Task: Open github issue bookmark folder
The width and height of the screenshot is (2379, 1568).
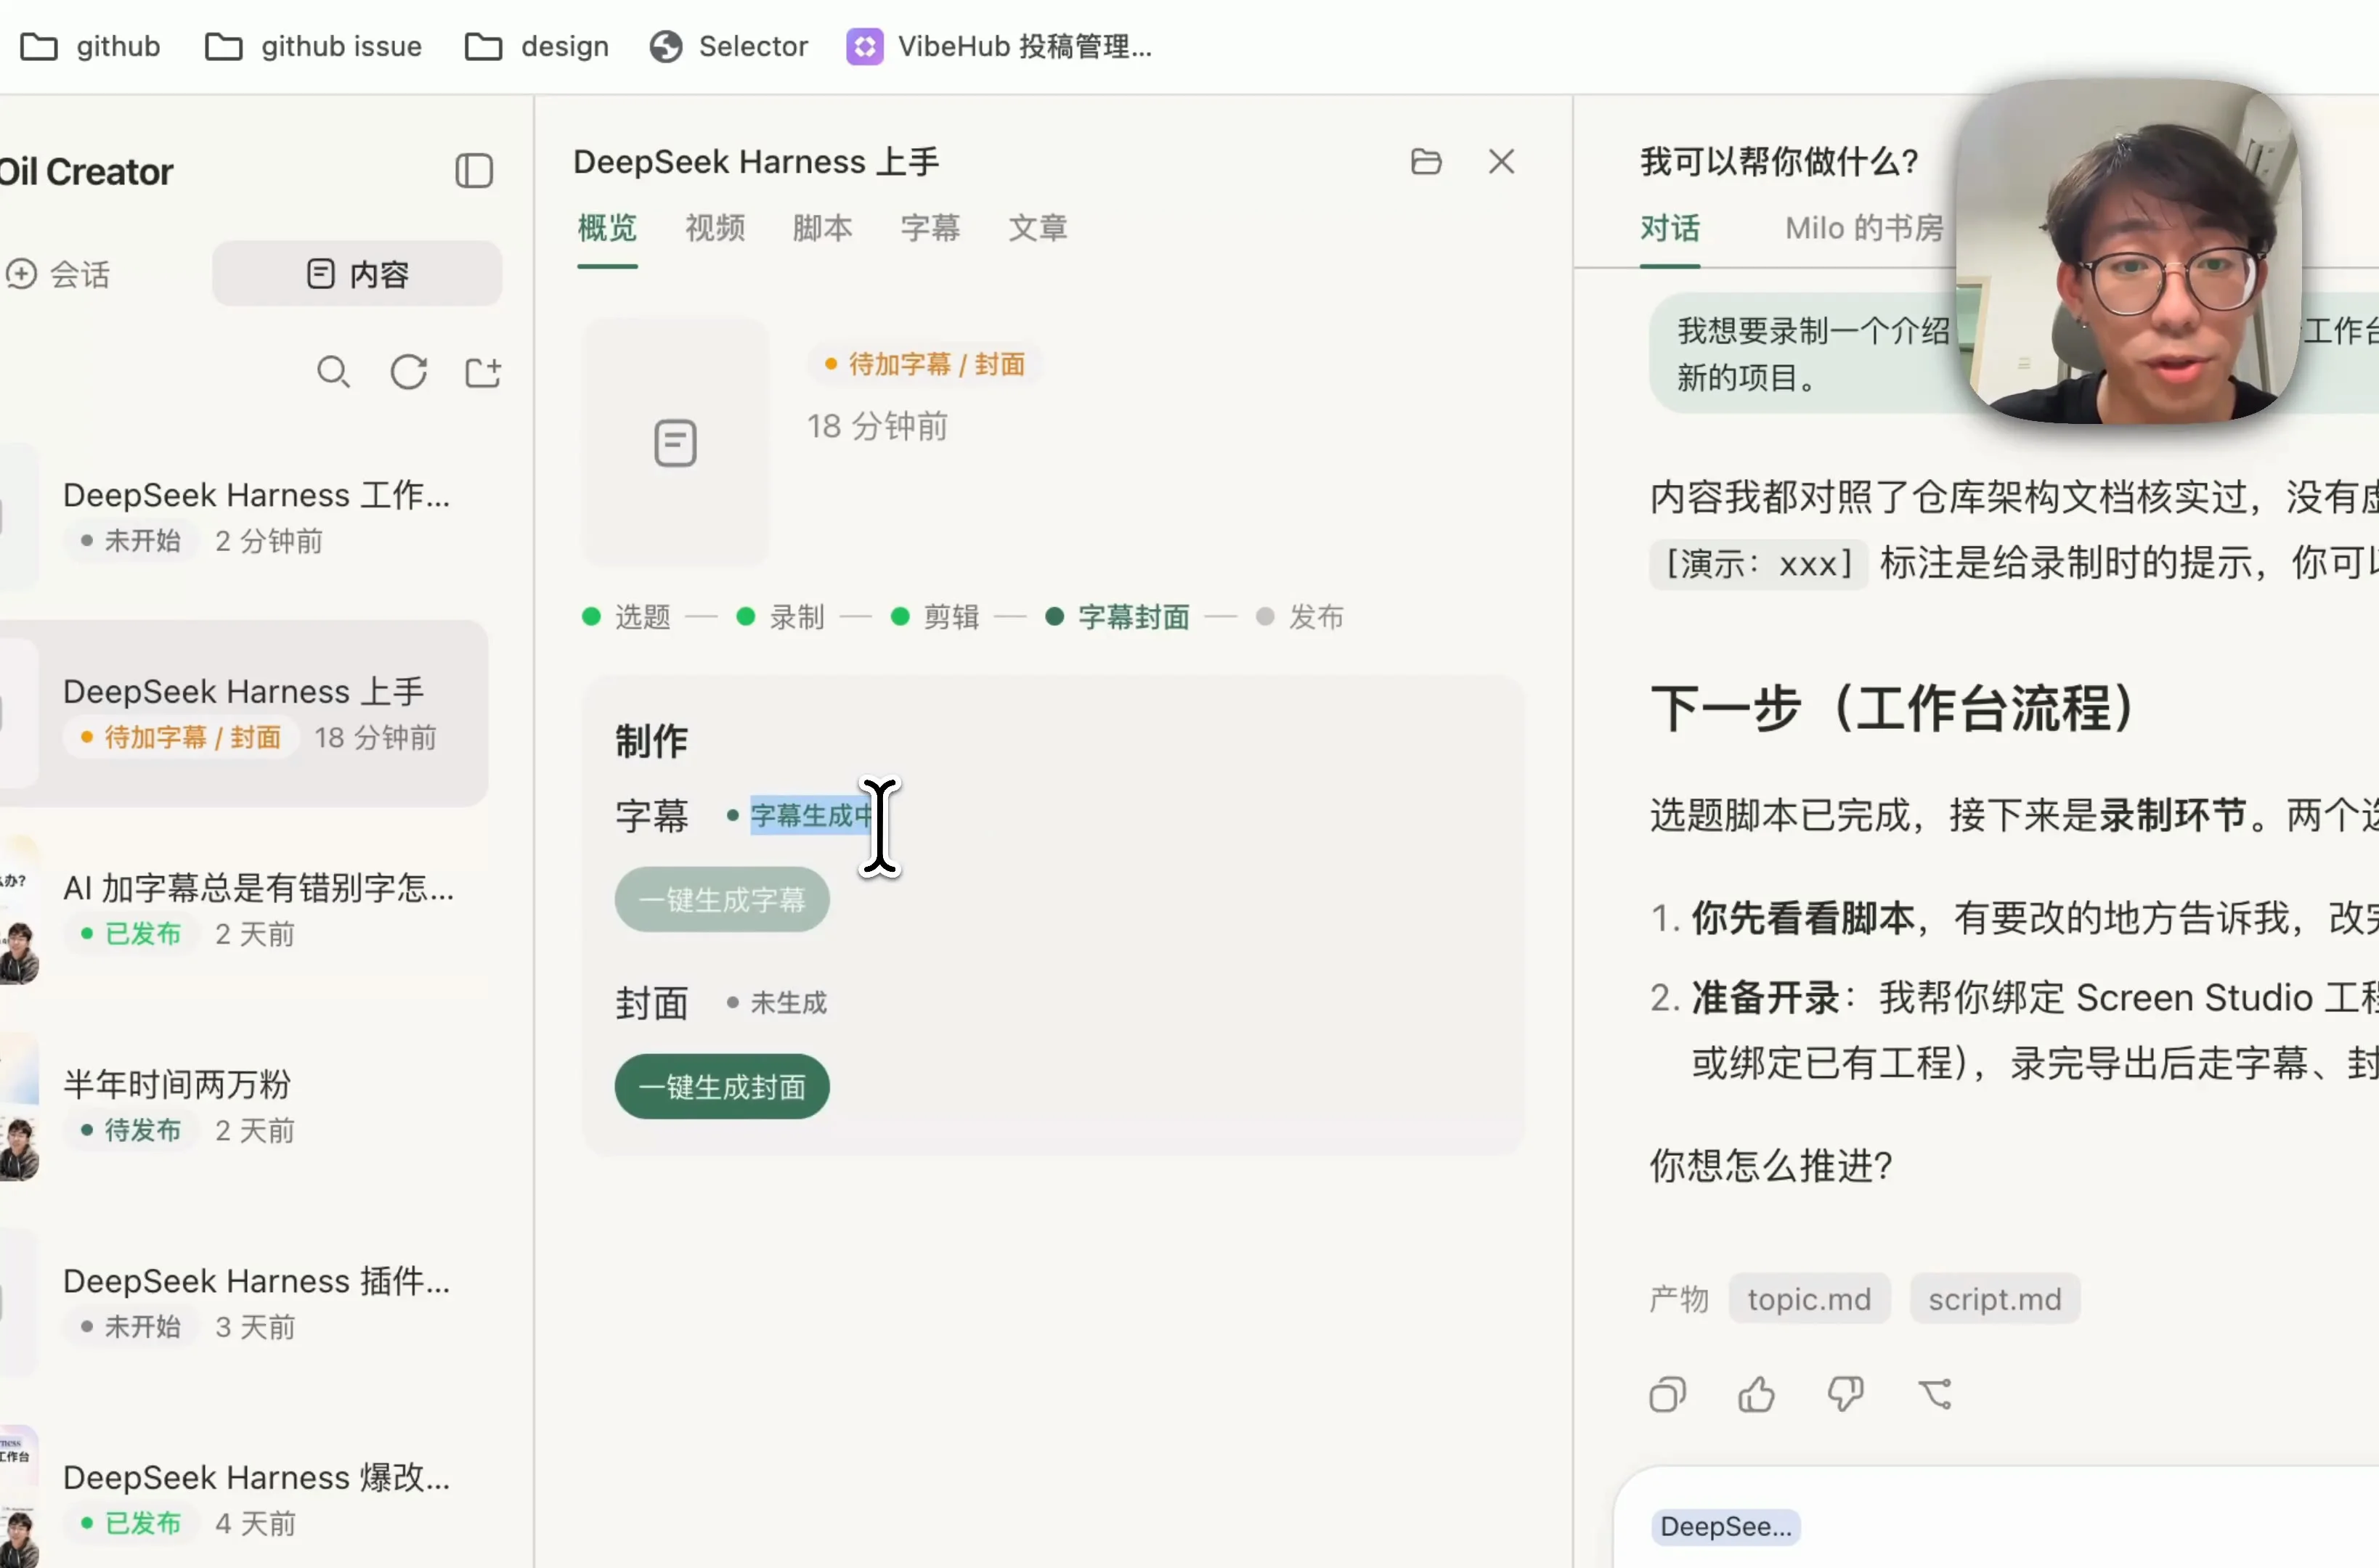Action: click(x=313, y=46)
